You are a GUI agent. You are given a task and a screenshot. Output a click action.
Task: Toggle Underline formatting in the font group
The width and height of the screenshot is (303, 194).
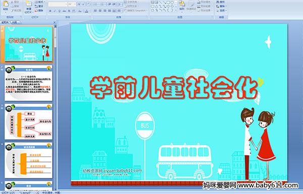[x=59, y=11]
